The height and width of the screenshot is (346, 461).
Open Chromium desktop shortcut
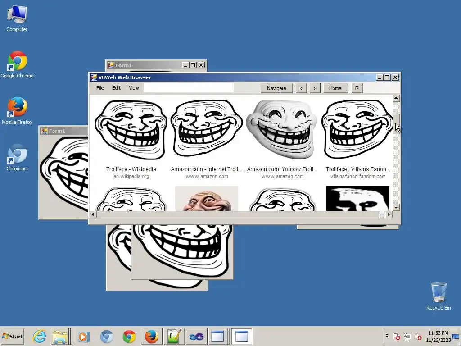pos(17,157)
